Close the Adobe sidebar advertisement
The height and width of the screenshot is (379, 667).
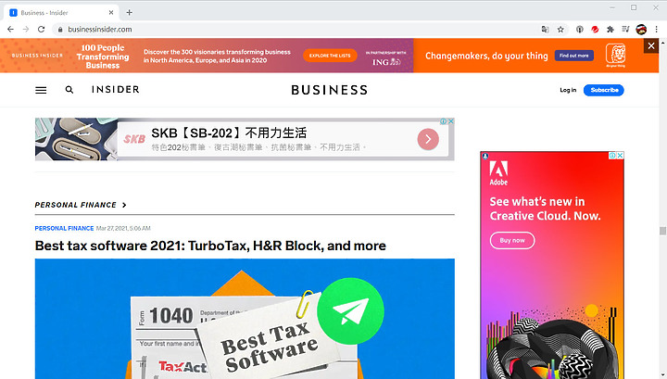(x=620, y=156)
